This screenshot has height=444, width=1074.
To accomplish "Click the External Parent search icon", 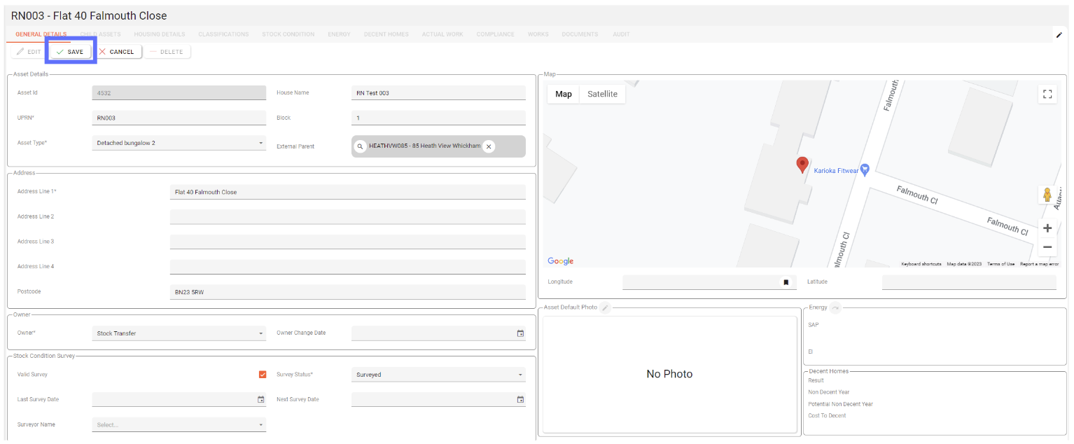I will (x=360, y=146).
